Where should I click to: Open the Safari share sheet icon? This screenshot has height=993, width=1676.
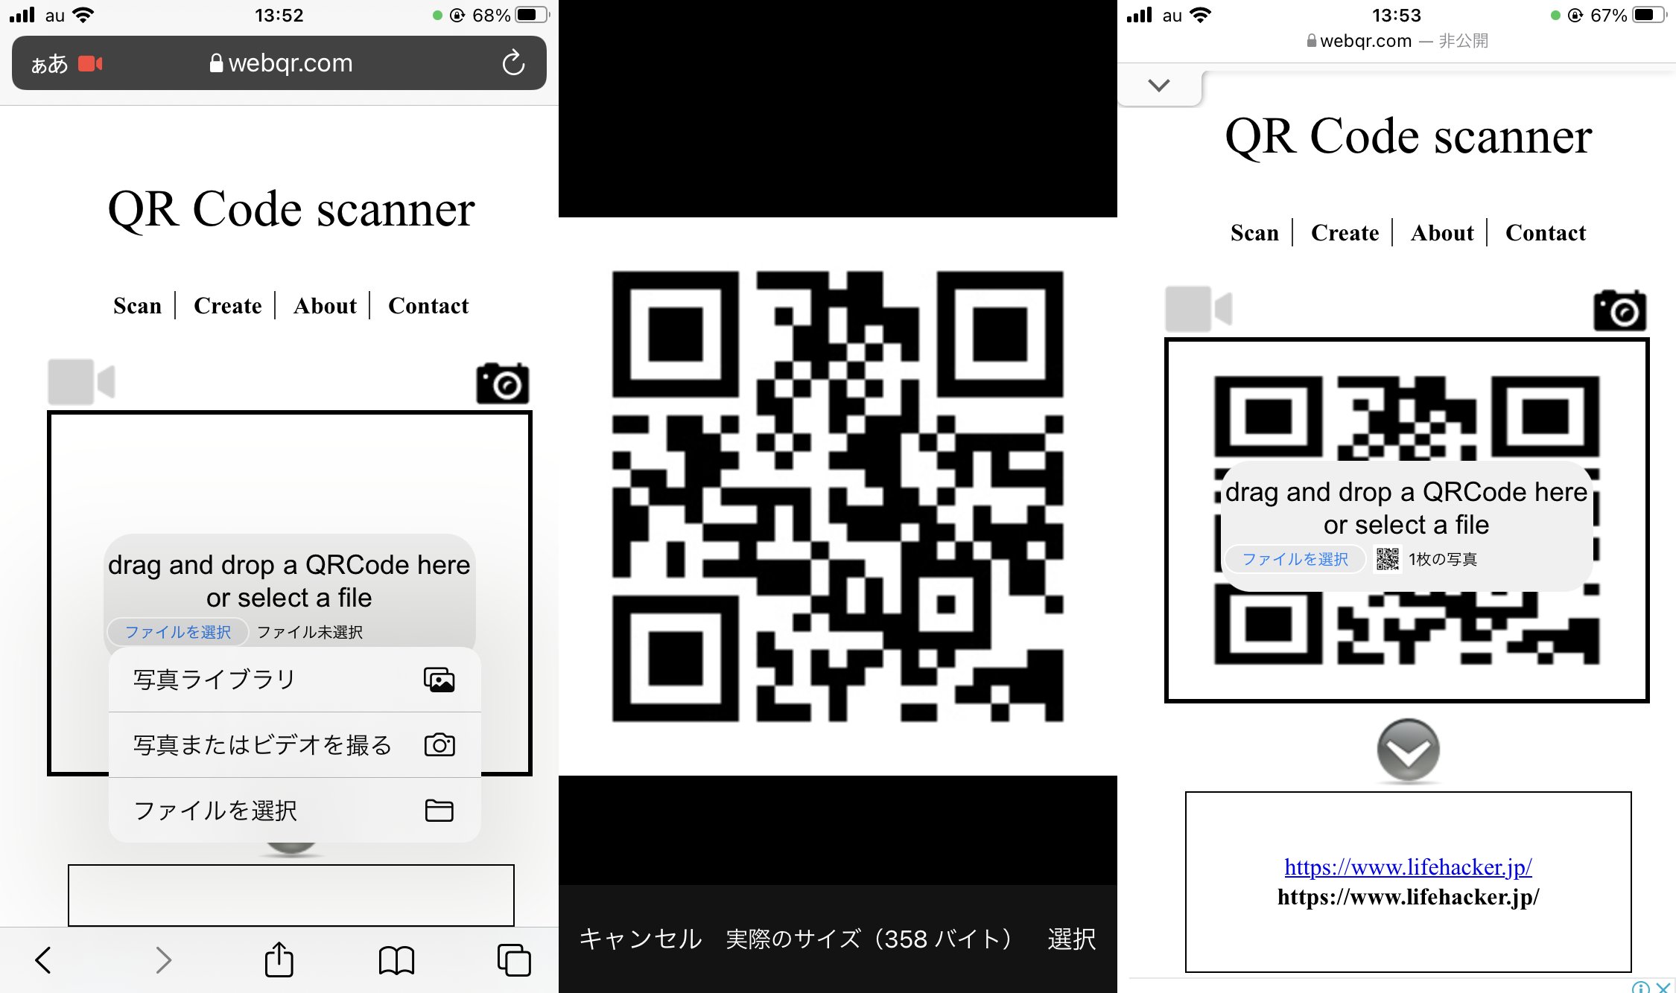278,960
